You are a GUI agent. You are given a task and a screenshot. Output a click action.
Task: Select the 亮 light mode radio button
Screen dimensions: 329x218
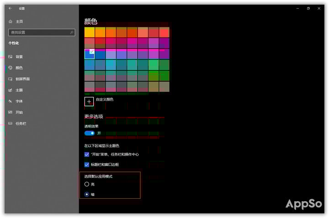coord(87,184)
